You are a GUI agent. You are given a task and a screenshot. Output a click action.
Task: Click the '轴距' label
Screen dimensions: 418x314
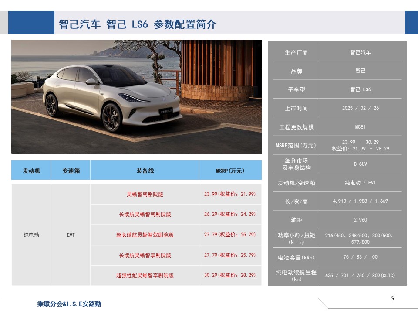296,220
